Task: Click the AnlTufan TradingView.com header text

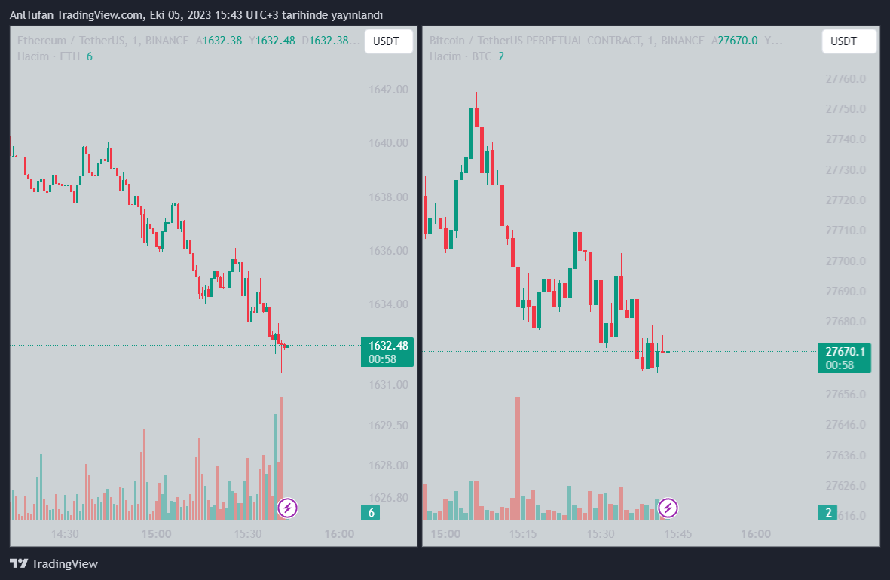Action: click(x=196, y=15)
